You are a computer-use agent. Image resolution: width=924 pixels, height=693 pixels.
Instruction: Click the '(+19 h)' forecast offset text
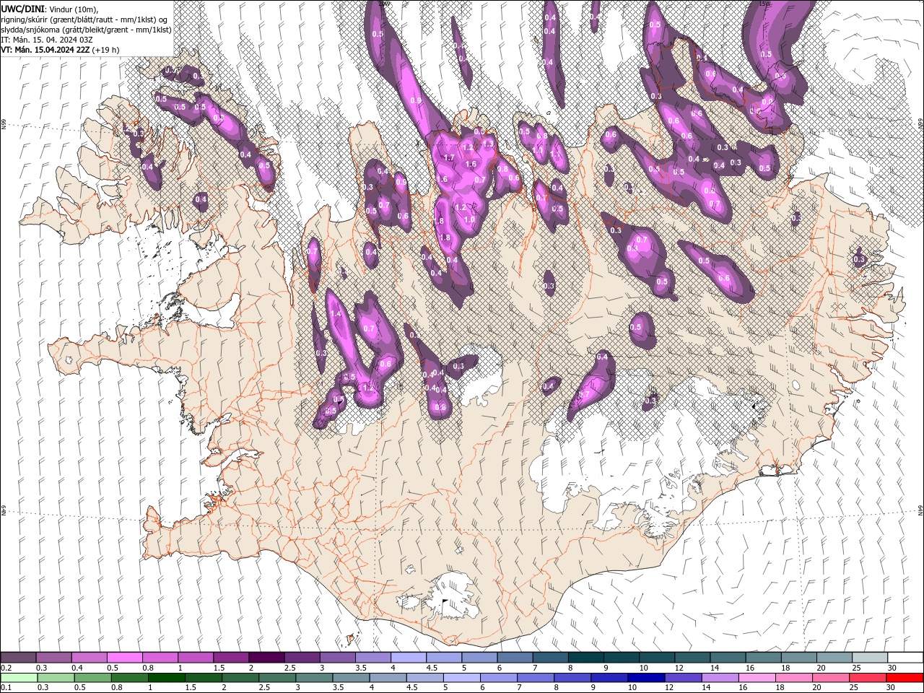pos(106,50)
